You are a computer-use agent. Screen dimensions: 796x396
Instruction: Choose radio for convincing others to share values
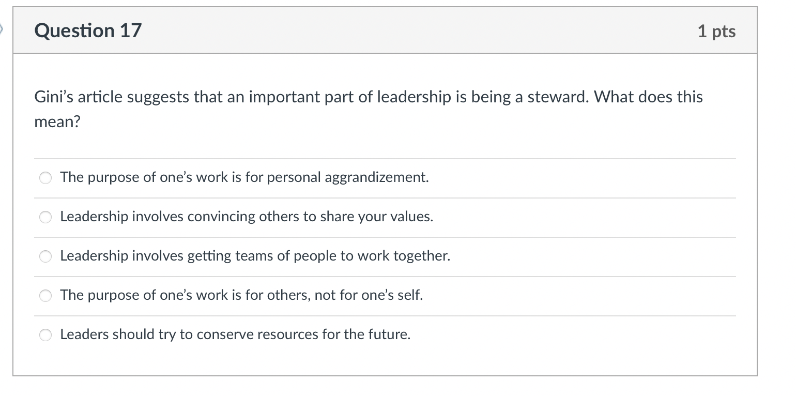pos(46,218)
